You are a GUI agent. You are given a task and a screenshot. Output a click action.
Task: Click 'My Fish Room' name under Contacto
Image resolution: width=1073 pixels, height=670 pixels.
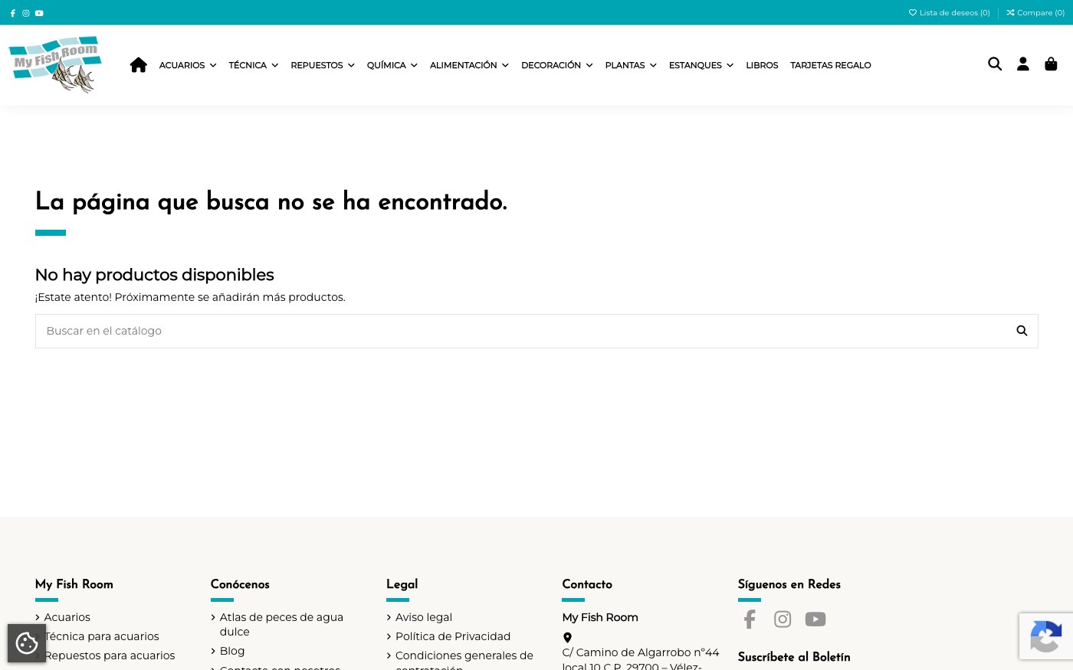600,617
